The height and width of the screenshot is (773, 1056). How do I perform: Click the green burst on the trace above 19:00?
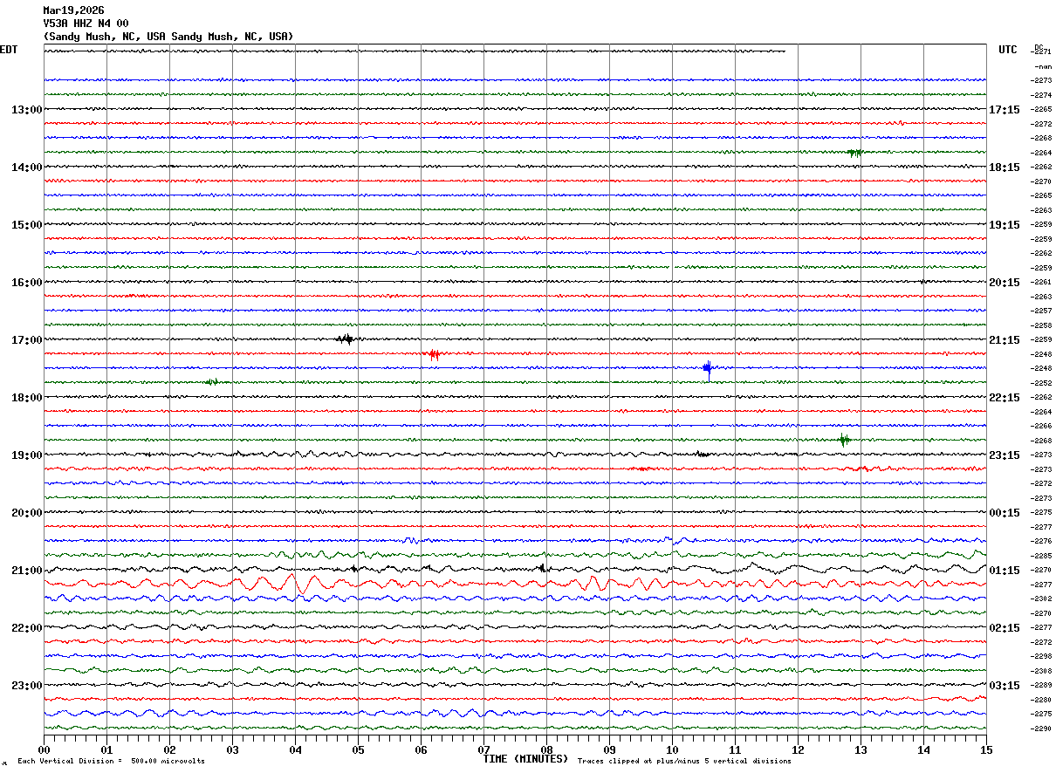coord(844,440)
